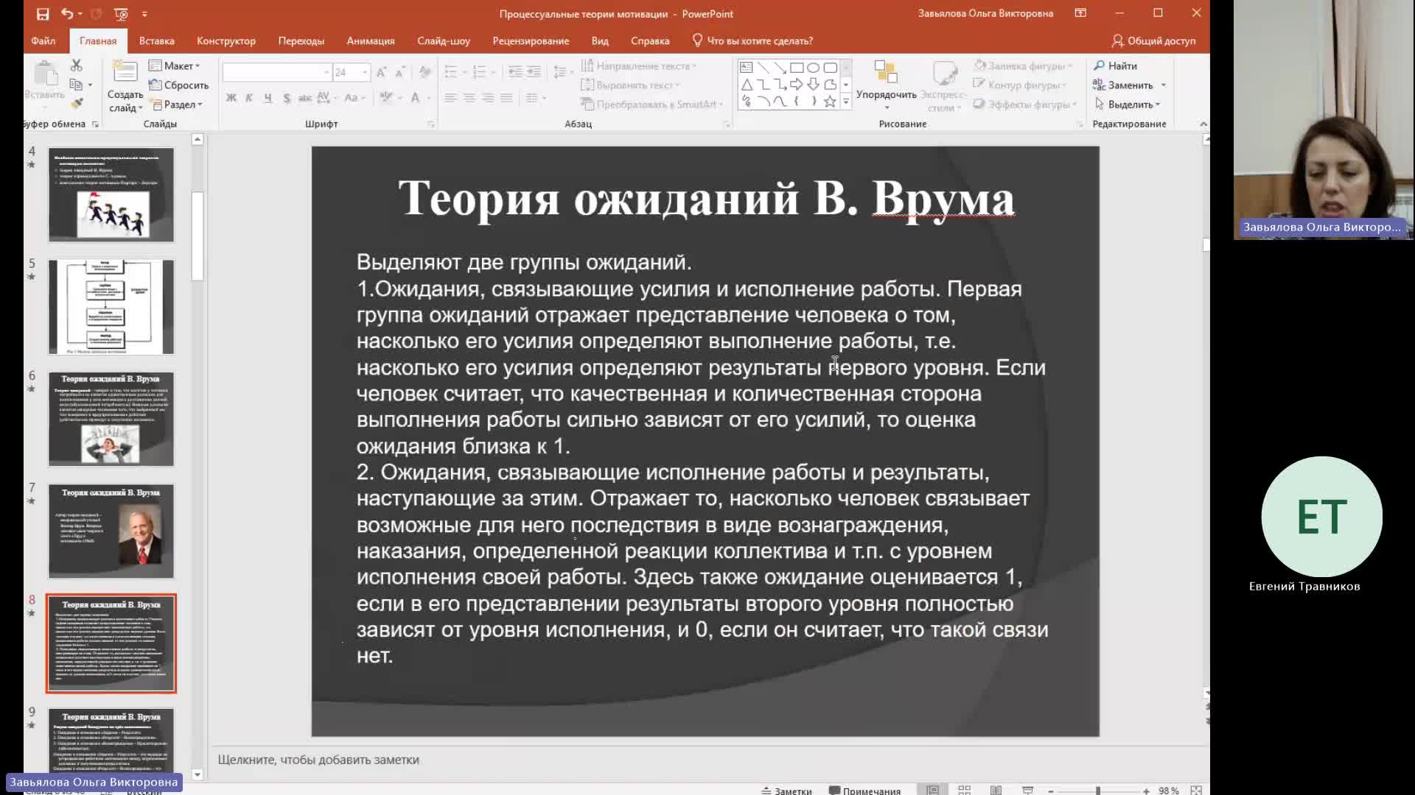The height and width of the screenshot is (795, 1415).
Task: Click the increase list indent icon
Action: [534, 72]
